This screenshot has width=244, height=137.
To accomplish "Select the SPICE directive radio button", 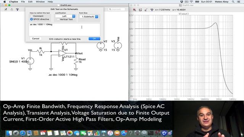I will pos(31,19).
